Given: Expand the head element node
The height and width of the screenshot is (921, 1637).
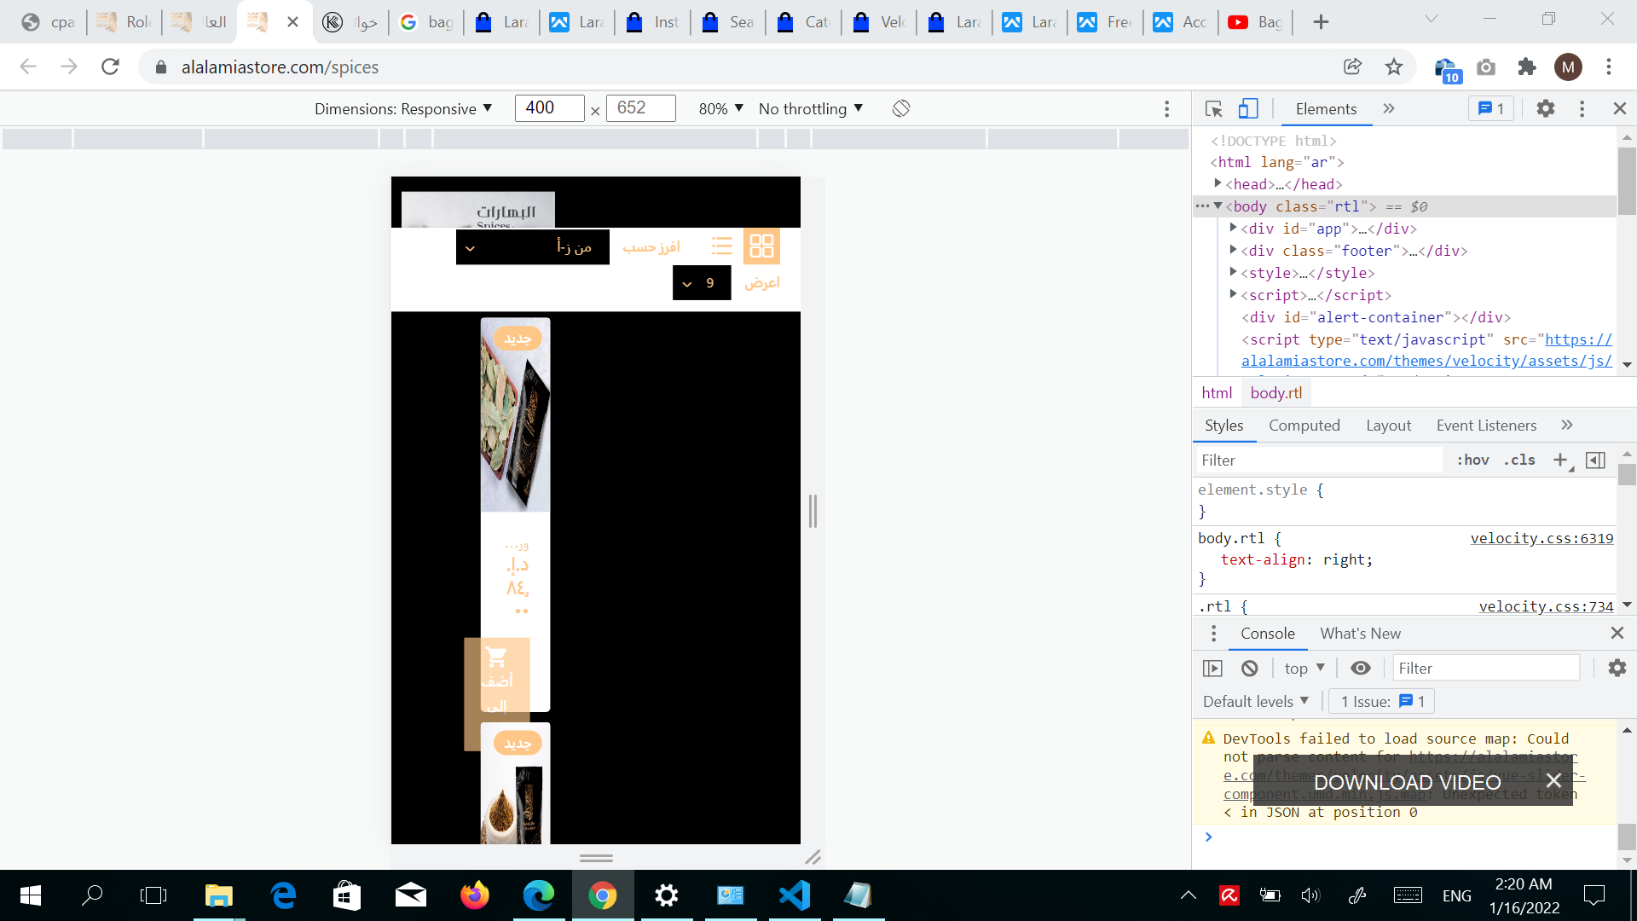Looking at the screenshot, I should [x=1218, y=183].
